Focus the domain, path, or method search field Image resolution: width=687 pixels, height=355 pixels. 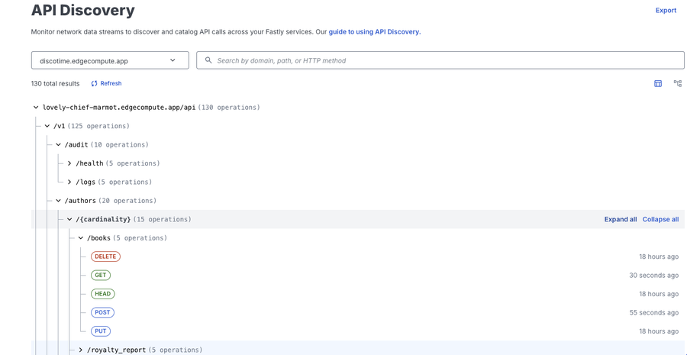[x=447, y=60]
